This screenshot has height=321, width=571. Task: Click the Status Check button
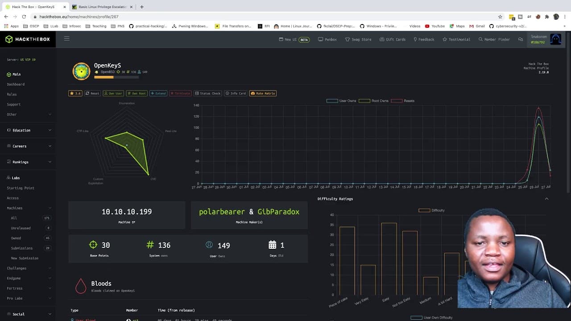click(x=208, y=93)
